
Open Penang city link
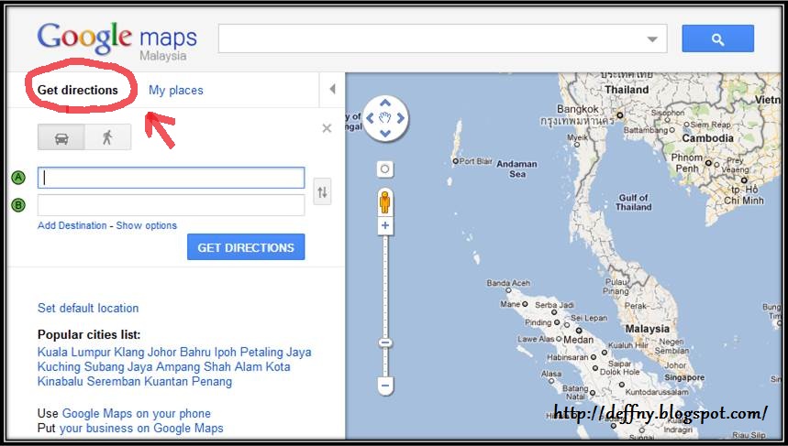[x=212, y=381]
